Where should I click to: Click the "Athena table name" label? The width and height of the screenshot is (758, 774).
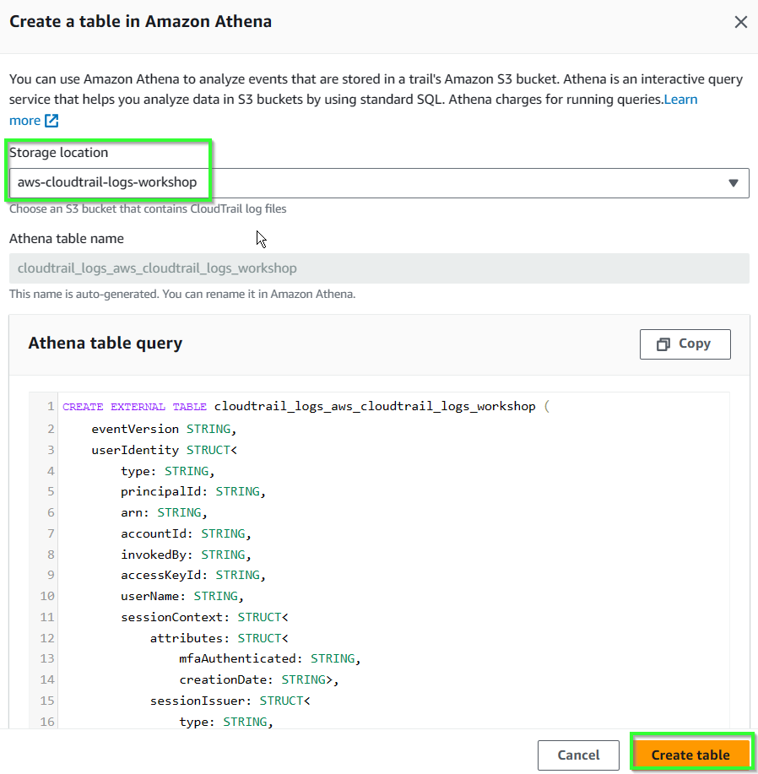coord(67,239)
